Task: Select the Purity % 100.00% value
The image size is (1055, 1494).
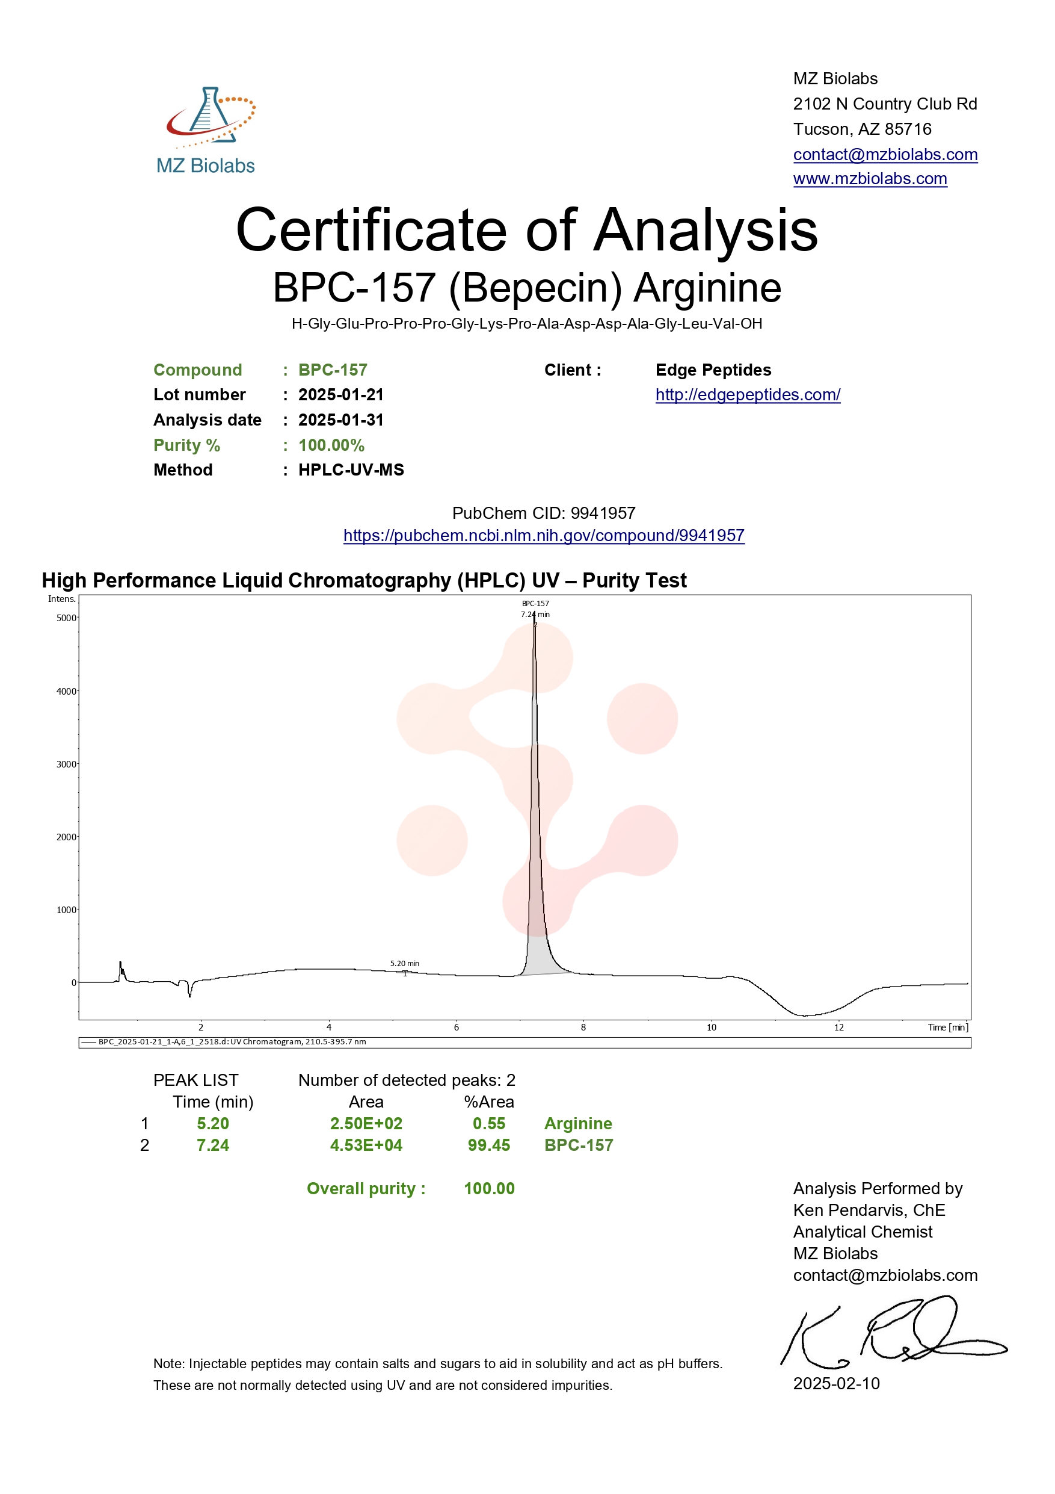Action: [331, 445]
